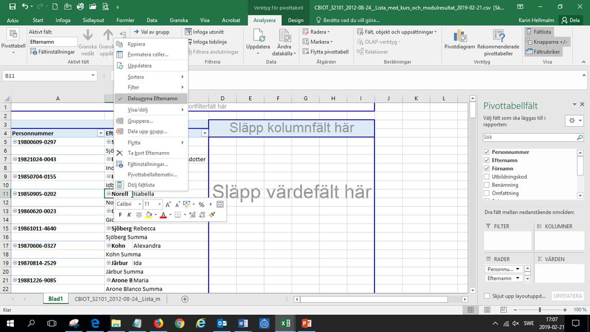Check the Benämning field checkbox
Image resolution: width=590 pixels, height=332 pixels.
486,185
